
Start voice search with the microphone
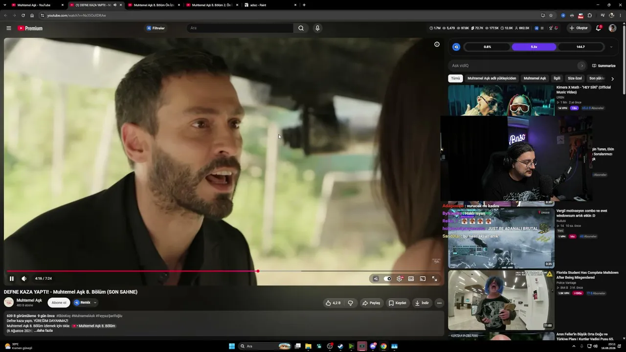tap(317, 28)
